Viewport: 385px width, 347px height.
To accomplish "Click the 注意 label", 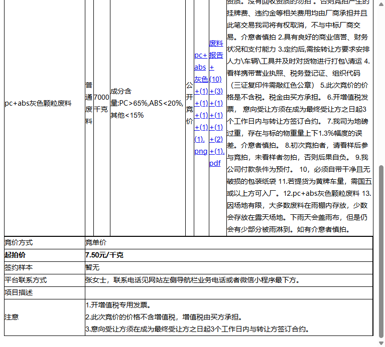I will [12, 317].
